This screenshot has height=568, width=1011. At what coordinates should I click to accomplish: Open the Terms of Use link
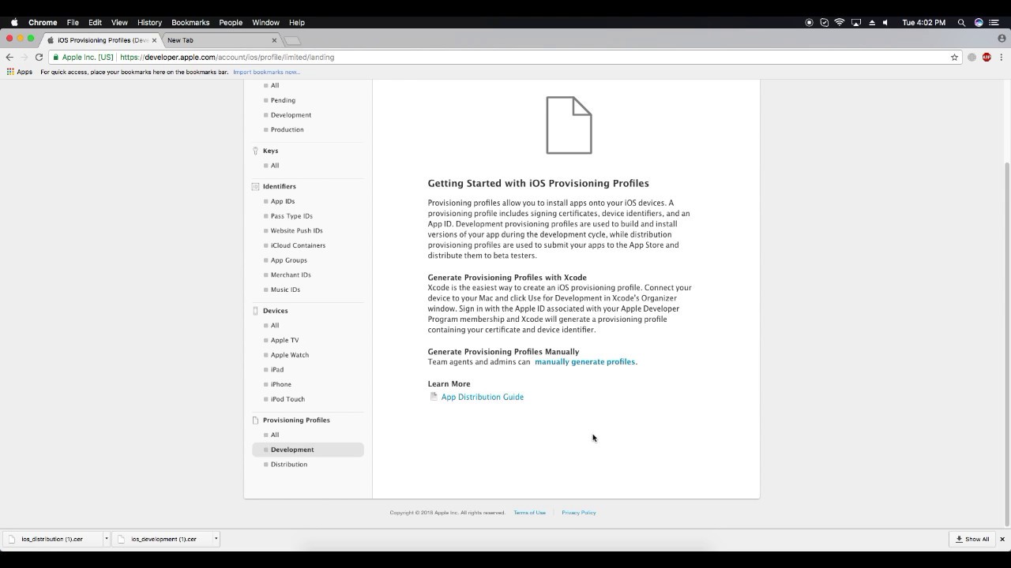[530, 513]
